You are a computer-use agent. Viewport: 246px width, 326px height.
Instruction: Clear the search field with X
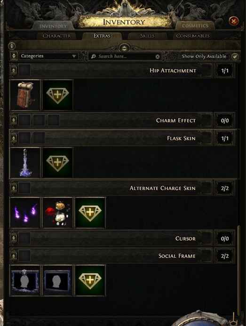tap(158, 56)
